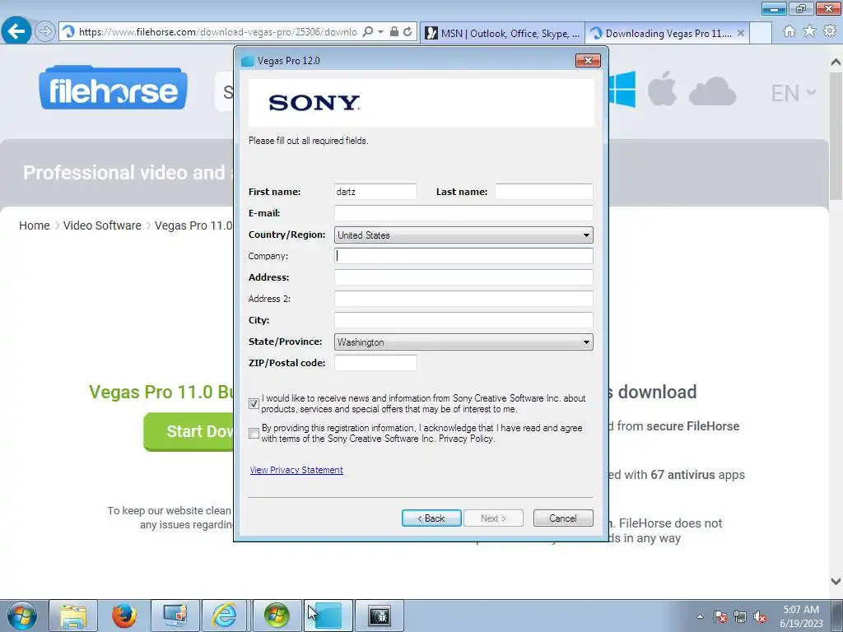Viewport: 843px width, 632px height.
Task: Click the Action Center flag tray icon
Action: 720,616
